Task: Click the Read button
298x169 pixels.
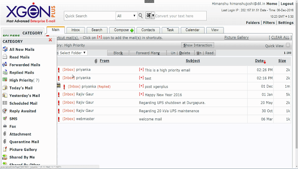Action: [x=209, y=53]
